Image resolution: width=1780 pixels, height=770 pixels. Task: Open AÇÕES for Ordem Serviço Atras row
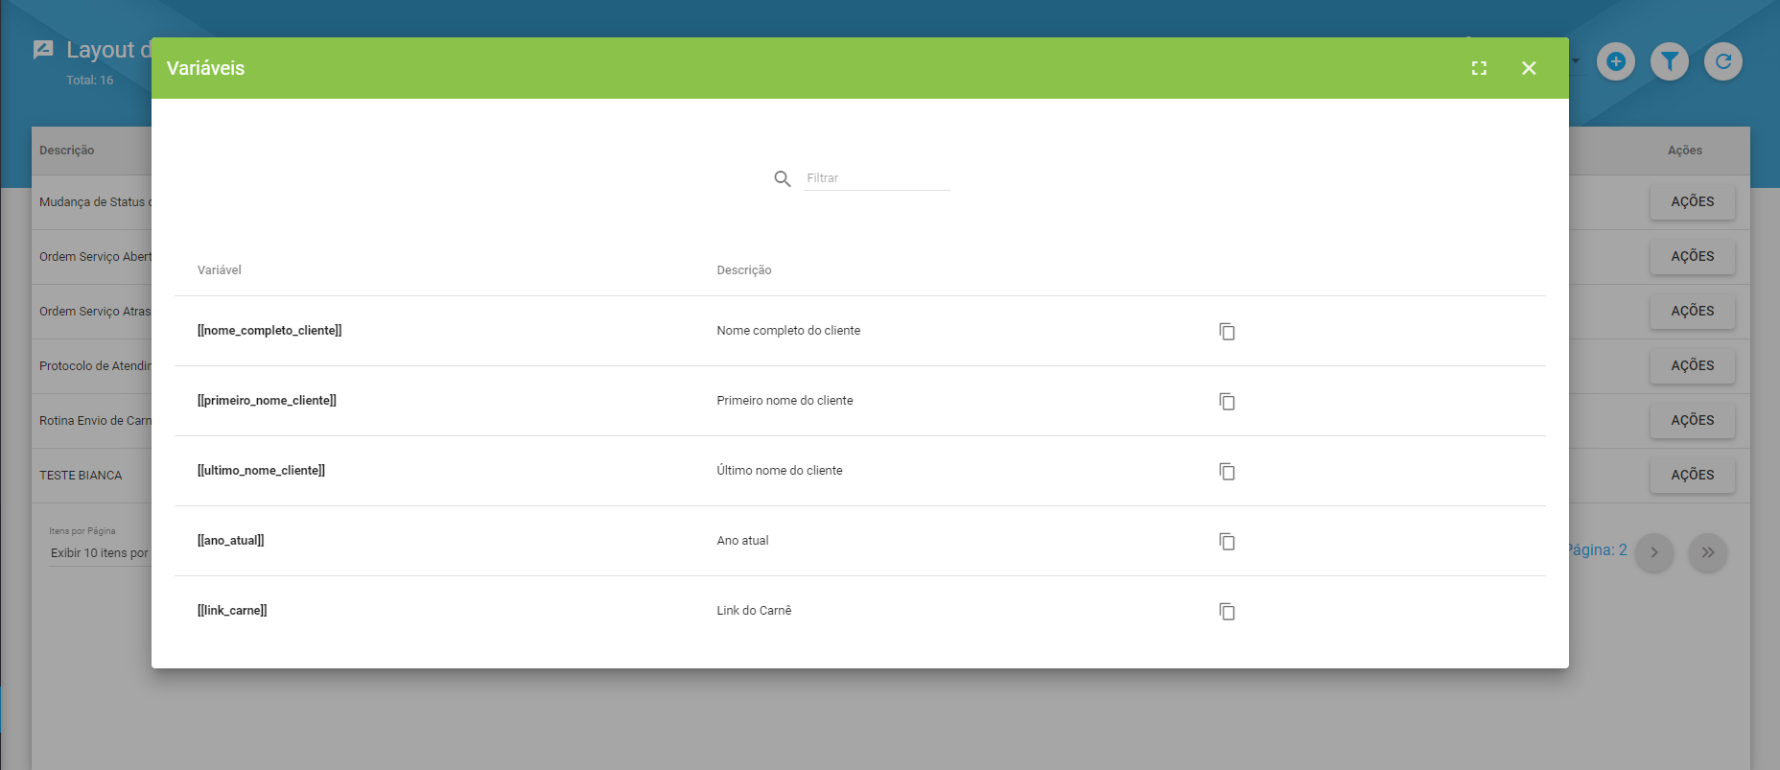point(1693,311)
